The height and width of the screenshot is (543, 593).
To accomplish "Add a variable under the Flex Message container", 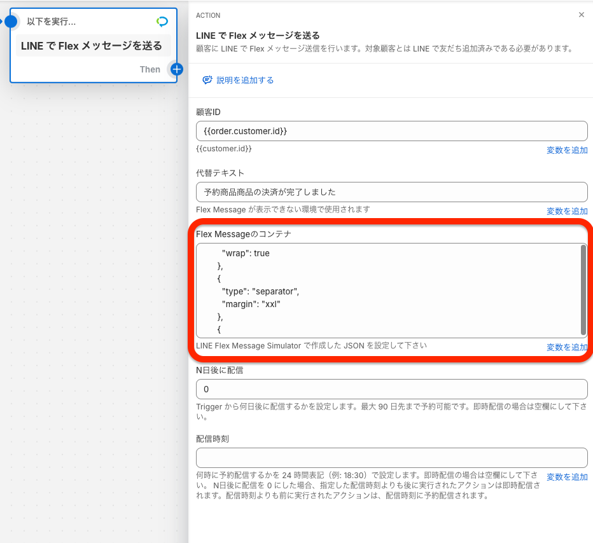I will coord(566,347).
